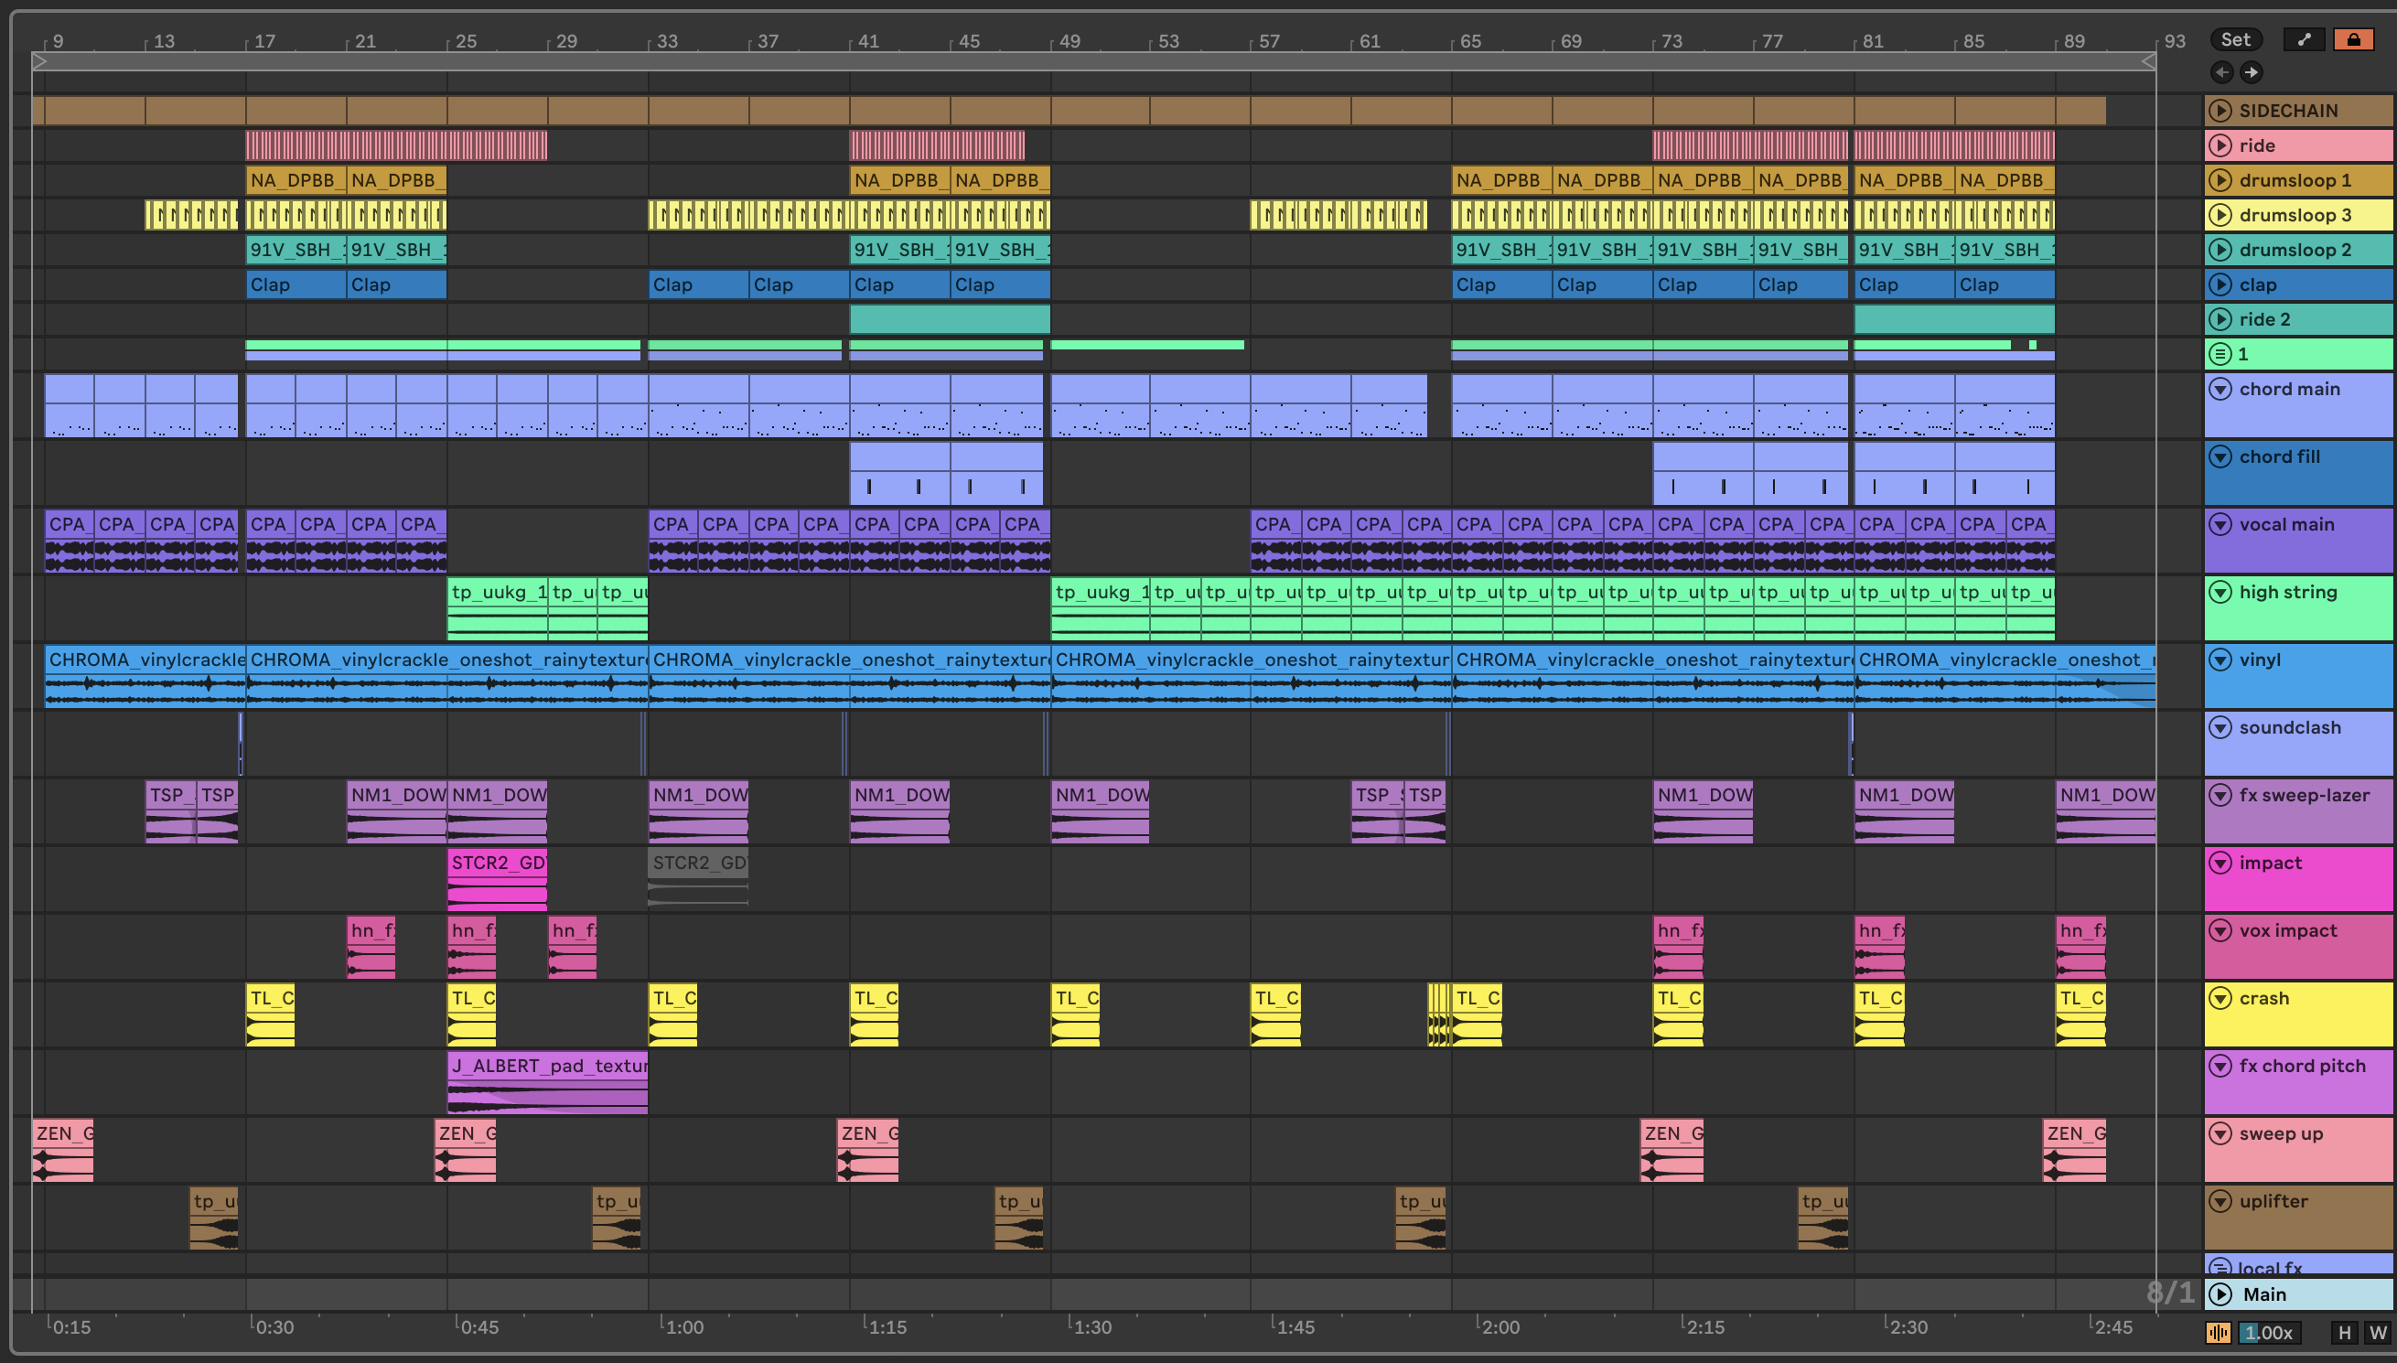Screen dimensions: 2397x1363
Task: Fold the vinyl track arrow
Action: click(x=2220, y=660)
